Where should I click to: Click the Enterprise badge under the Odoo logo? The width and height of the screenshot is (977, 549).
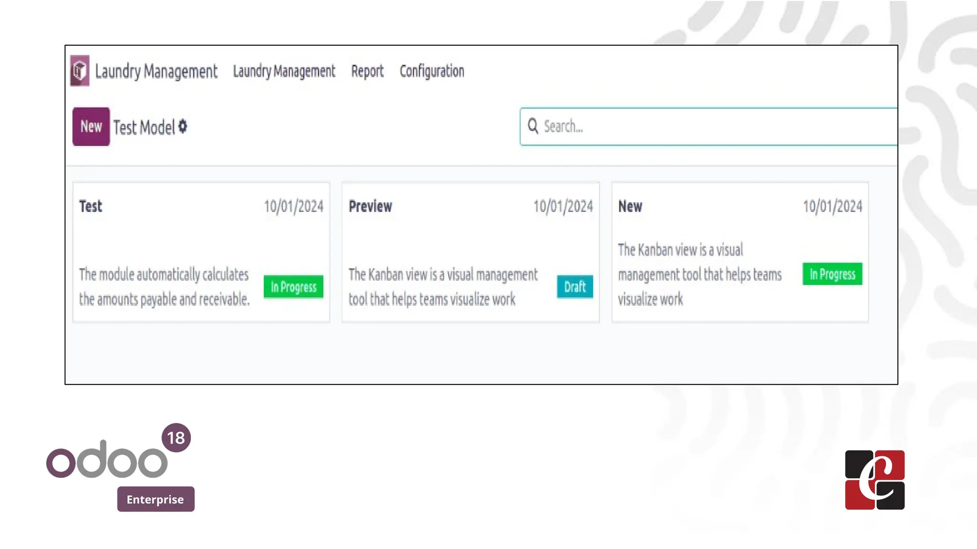pos(156,499)
